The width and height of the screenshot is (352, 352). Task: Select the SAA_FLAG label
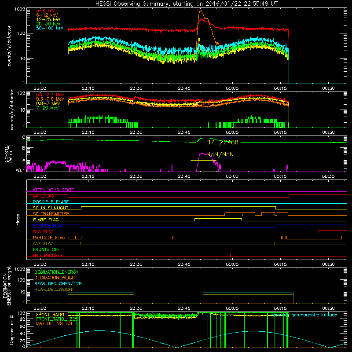(43, 232)
